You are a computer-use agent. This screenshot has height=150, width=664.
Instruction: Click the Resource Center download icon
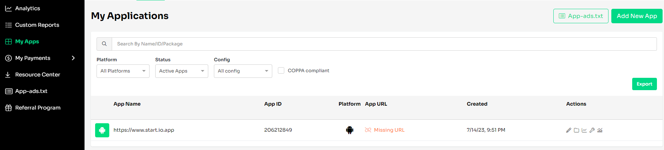(8, 75)
